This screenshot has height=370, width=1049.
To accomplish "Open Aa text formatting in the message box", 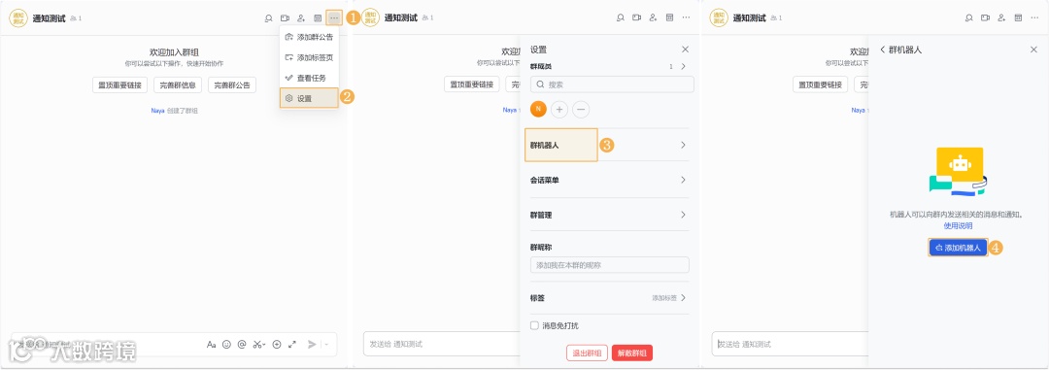I will click(212, 345).
